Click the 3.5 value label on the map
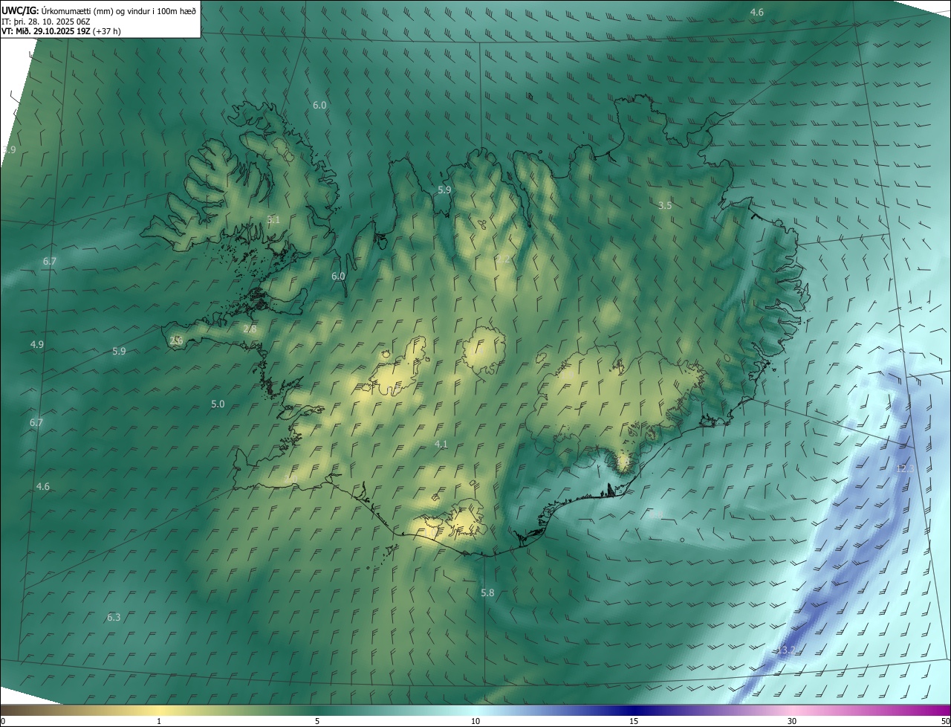 pos(665,205)
